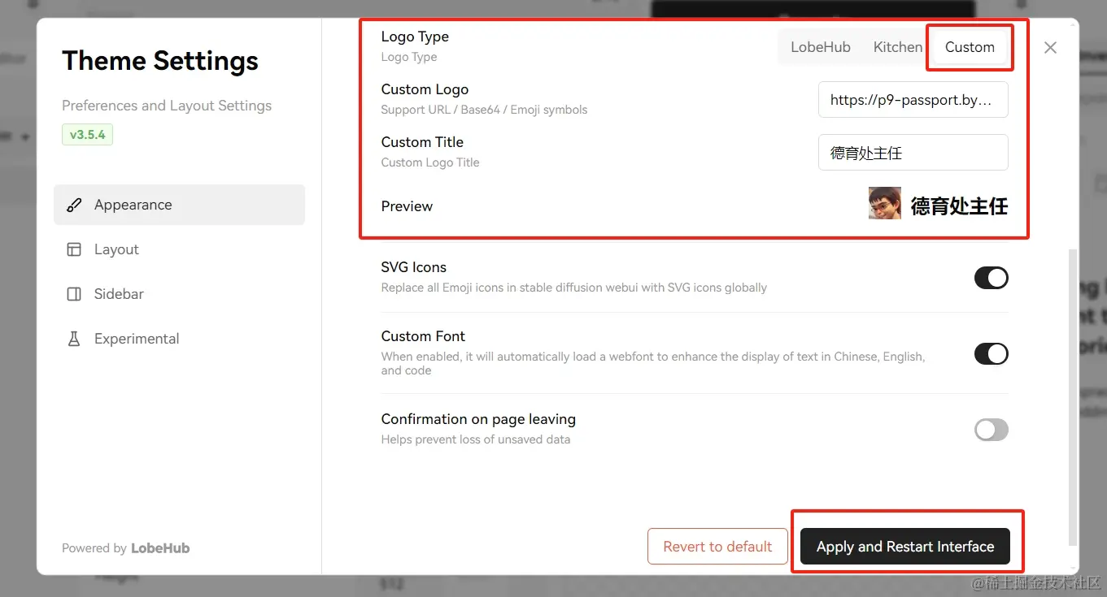This screenshot has height=597, width=1107.
Task: Click the preview logo avatar image
Action: (x=884, y=204)
